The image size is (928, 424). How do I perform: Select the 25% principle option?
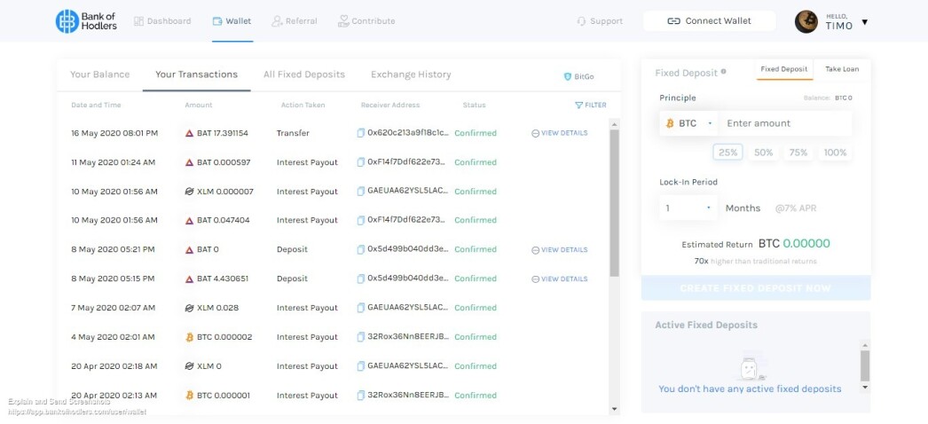(727, 153)
